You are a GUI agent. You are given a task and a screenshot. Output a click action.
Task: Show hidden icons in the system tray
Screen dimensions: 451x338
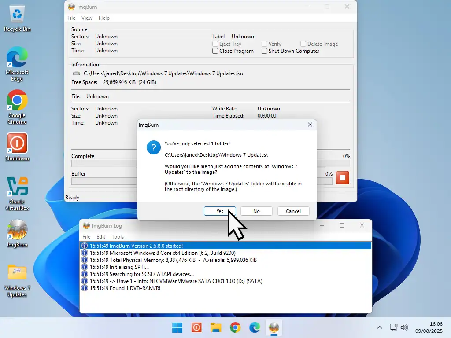click(x=380, y=327)
